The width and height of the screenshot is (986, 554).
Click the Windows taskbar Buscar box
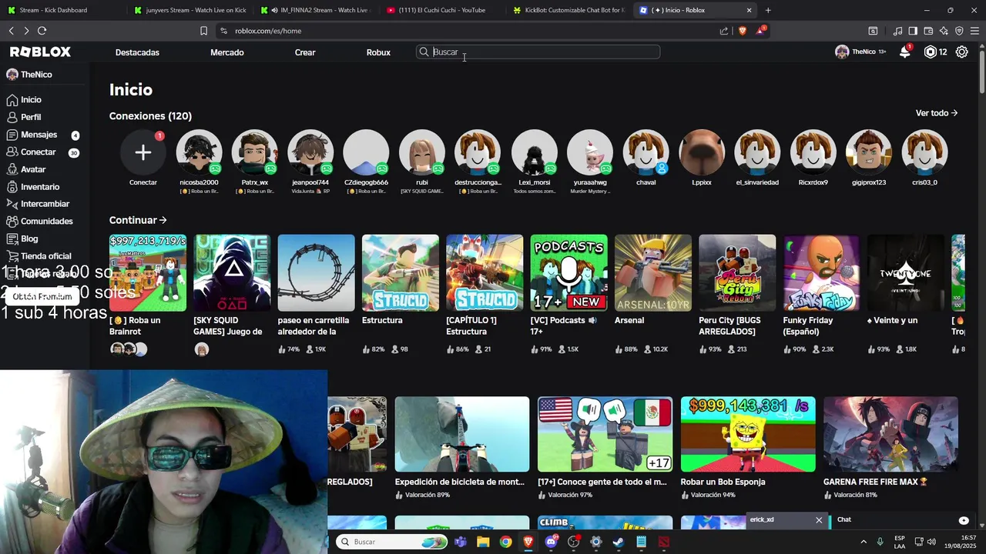coord(390,542)
